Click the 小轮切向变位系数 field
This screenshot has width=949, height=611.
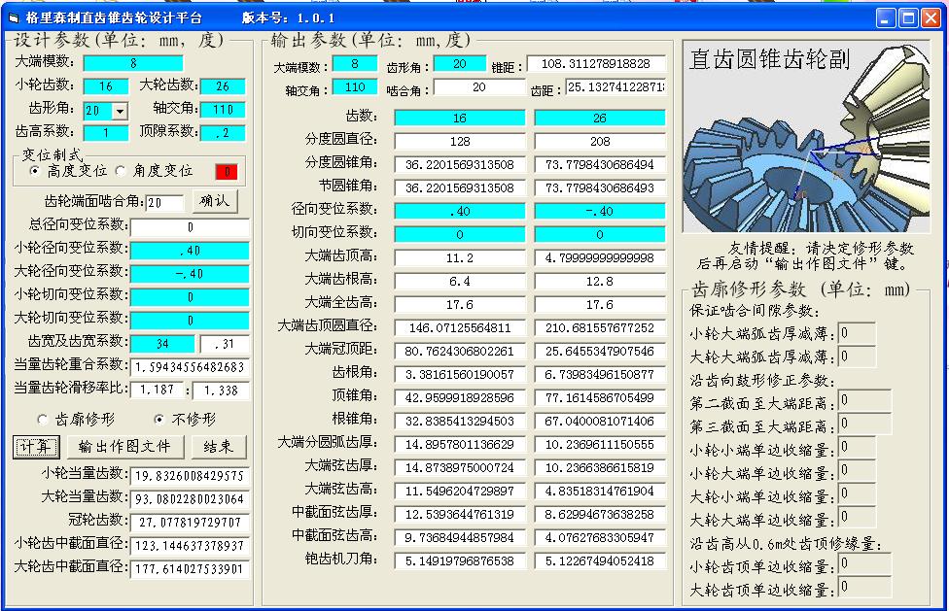click(x=190, y=297)
